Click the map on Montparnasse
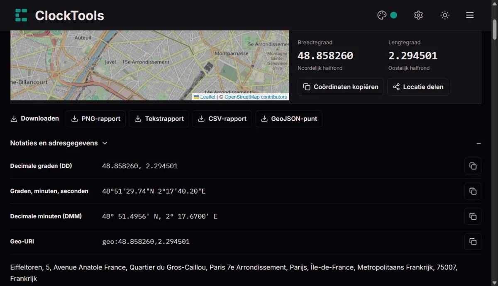The width and height of the screenshot is (498, 286). click(x=232, y=53)
